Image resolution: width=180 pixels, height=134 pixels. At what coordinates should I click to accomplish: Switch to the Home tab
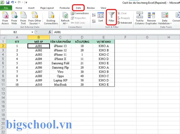pyautogui.click(x=19, y=8)
